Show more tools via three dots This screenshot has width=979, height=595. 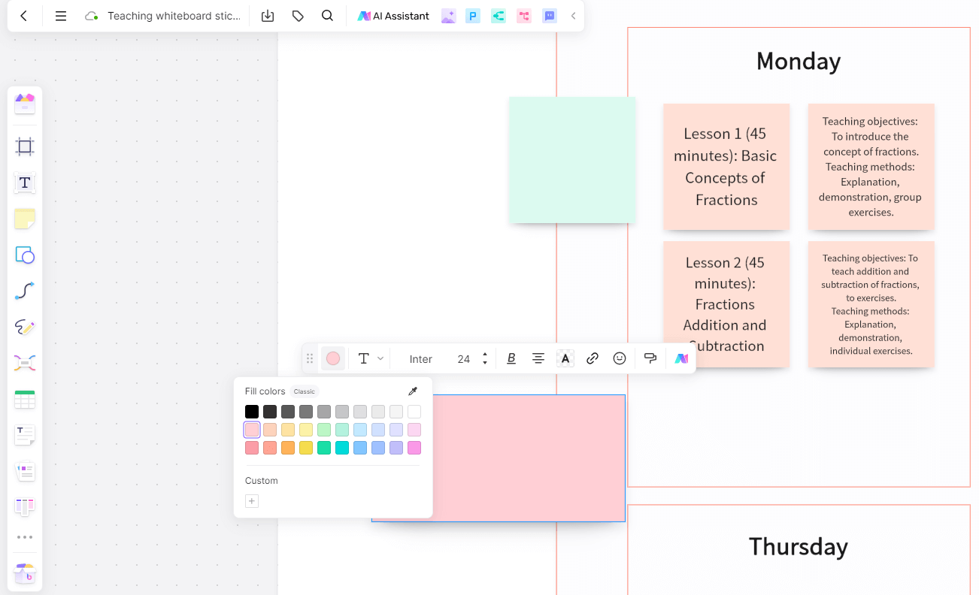(25, 537)
